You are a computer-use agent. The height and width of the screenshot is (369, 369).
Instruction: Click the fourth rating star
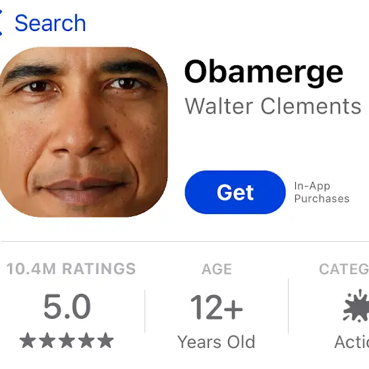coord(86,340)
